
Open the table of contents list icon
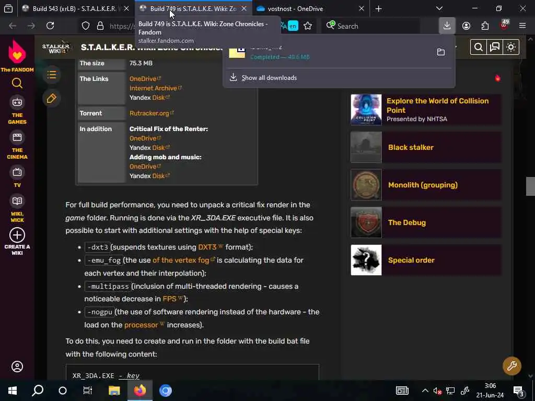click(x=52, y=75)
